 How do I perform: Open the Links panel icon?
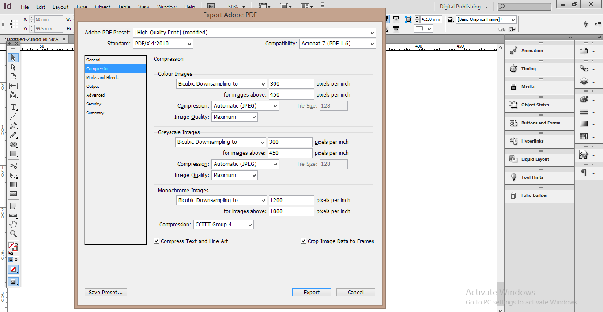584,69
